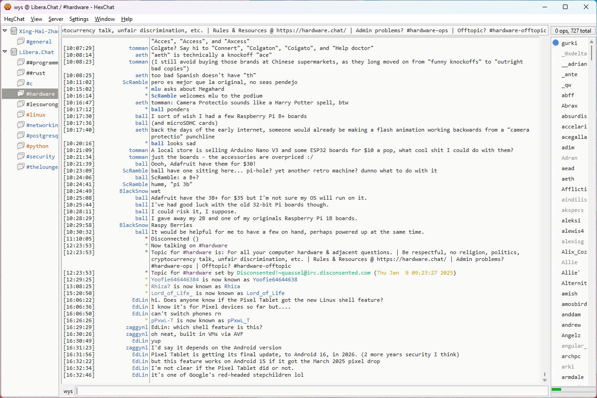Open the HexChat menu
Screen dimensions: 597x398
point(15,19)
